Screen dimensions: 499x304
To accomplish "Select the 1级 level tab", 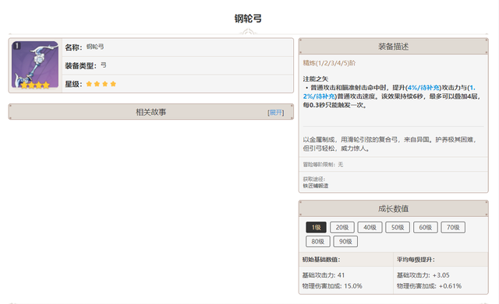I will [x=316, y=227].
